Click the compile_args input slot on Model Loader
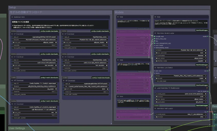The height and width of the screenshot is (131, 217). point(155,36)
